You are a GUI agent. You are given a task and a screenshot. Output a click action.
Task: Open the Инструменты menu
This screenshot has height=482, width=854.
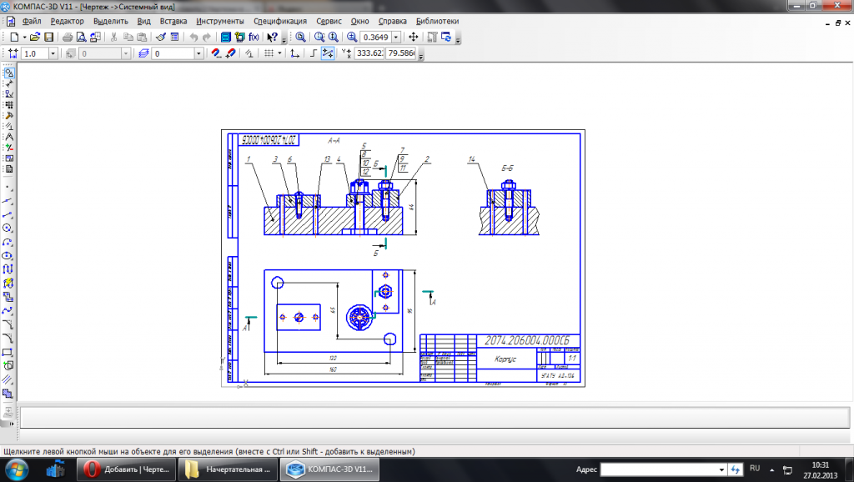point(220,21)
